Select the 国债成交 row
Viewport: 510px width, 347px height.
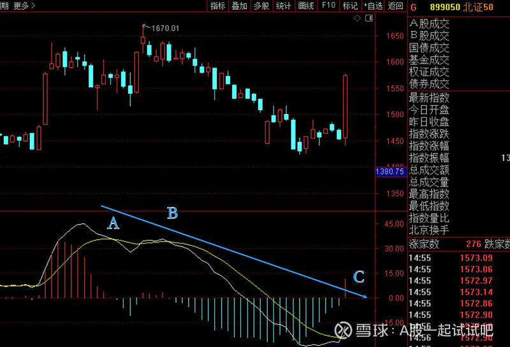tap(429, 48)
